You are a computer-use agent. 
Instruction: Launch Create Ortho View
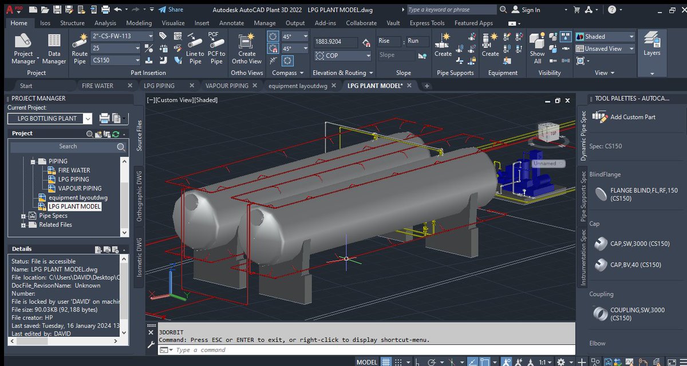click(247, 49)
